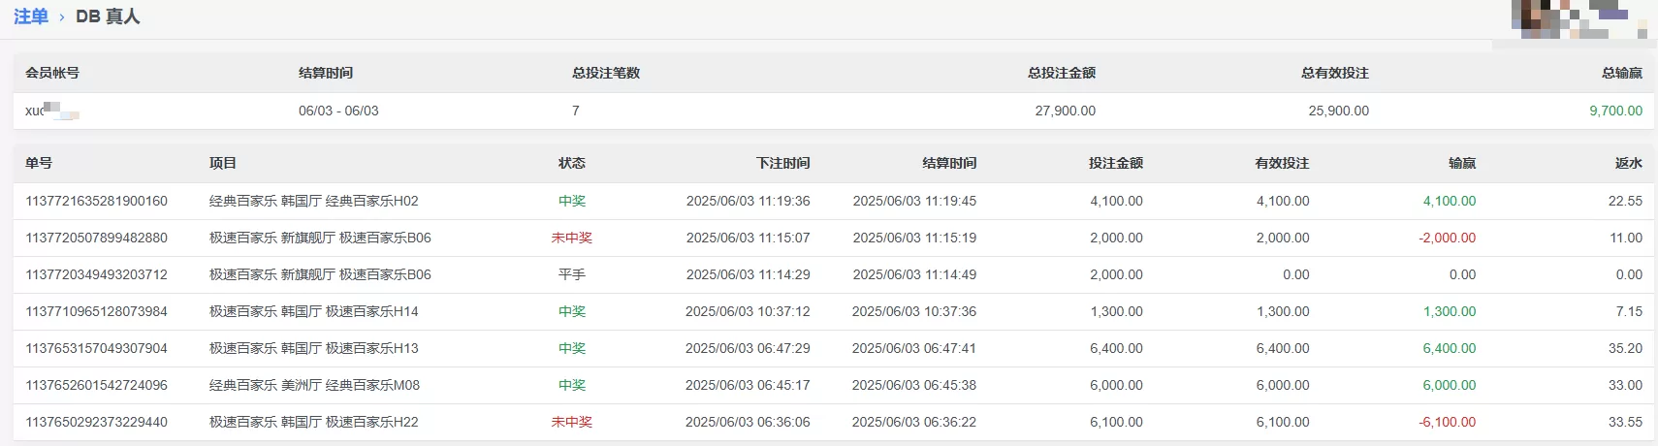Click project 经典百家乐 韩国厅 经典百家乐H02
This screenshot has height=446, width=1658.
[314, 201]
